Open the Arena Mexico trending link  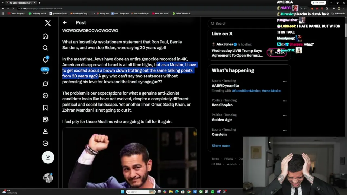click(x=271, y=91)
